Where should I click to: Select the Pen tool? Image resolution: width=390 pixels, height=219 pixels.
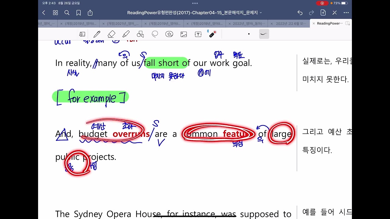[x=97, y=34]
